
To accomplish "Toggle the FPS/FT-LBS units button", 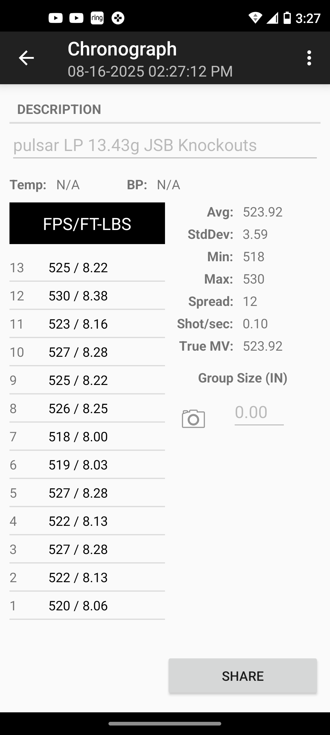I will 87,223.
